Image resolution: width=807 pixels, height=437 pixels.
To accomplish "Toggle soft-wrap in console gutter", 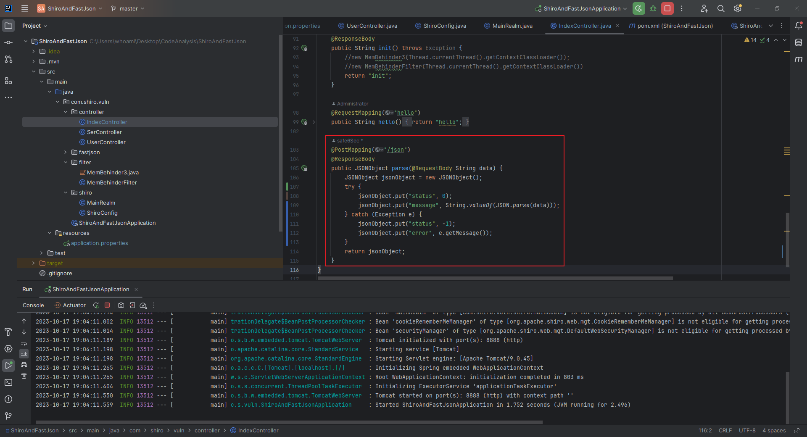I will pos(24,343).
